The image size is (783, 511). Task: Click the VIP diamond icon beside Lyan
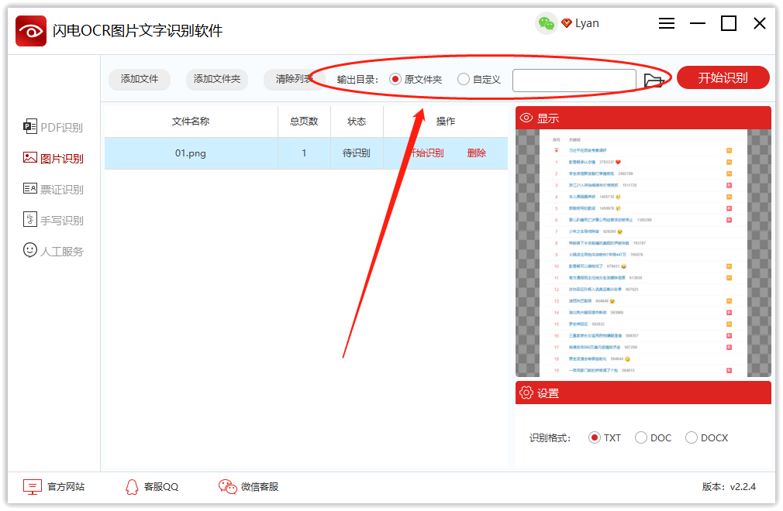pos(566,23)
